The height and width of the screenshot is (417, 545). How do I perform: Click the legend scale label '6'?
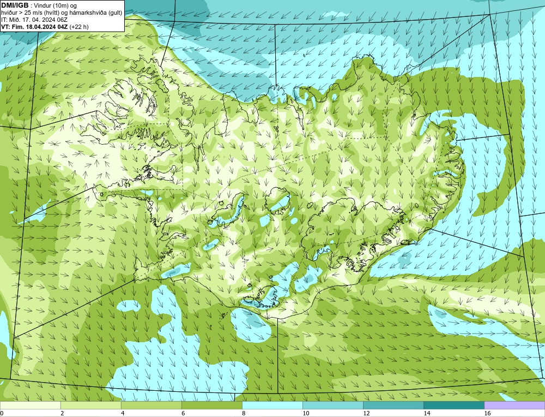click(183, 413)
